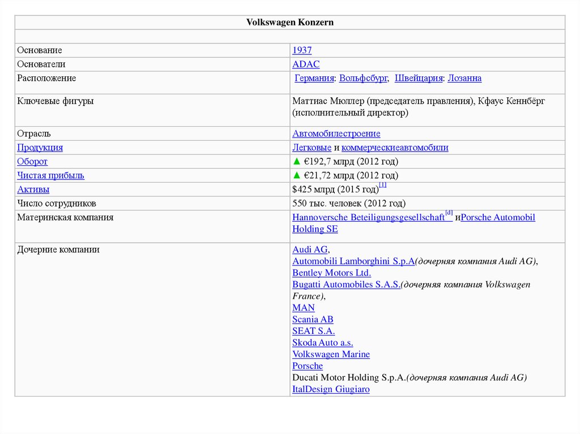Image resolution: width=580 pixels, height=434 pixels.
Task: Open the Оборот link
Action: (x=32, y=161)
